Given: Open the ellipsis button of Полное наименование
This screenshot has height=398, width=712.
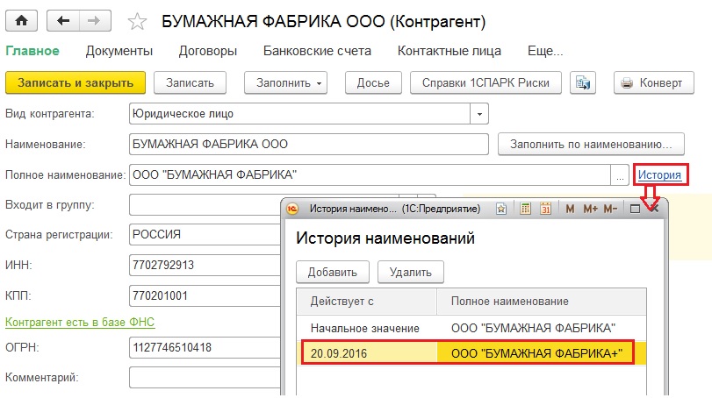Looking at the screenshot, I should 620,175.
